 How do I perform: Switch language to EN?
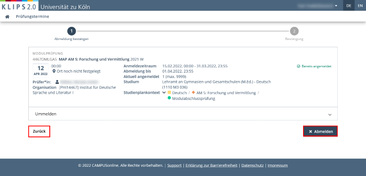[360, 5]
